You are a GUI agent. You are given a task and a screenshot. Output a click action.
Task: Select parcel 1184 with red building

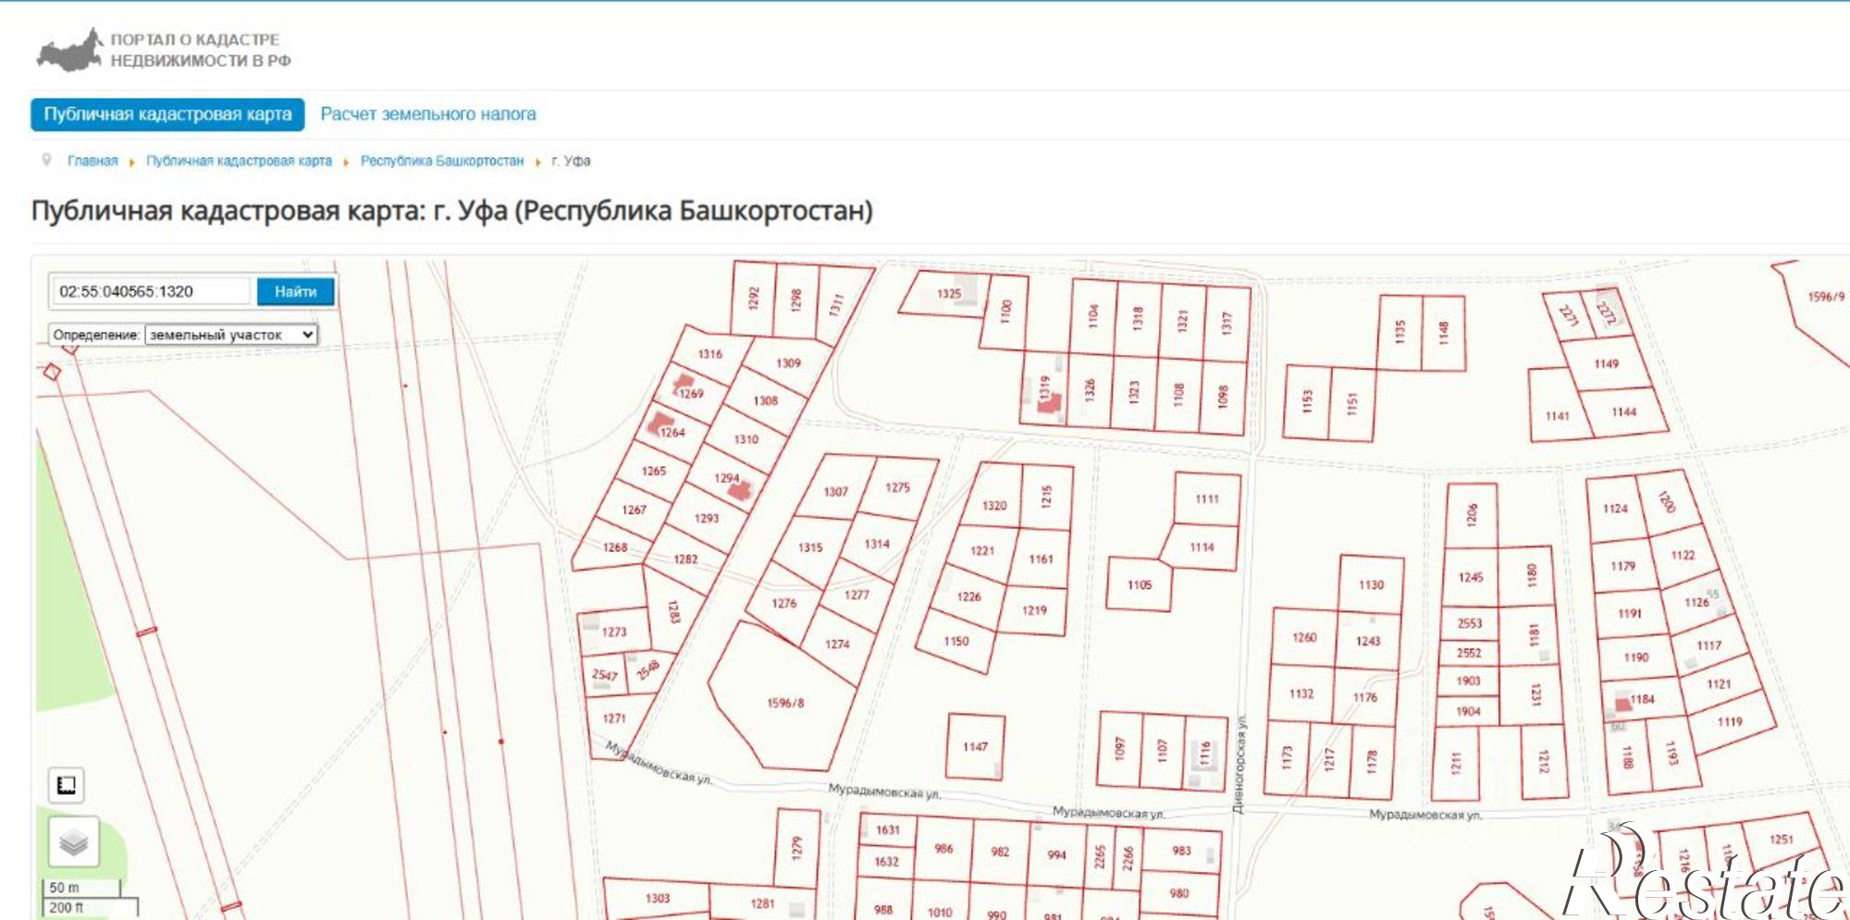pyautogui.click(x=1641, y=699)
